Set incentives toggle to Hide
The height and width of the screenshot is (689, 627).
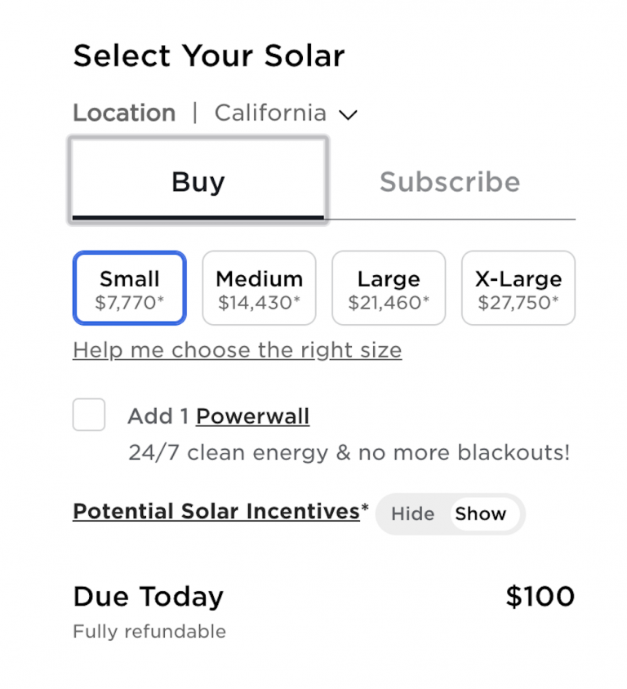click(412, 514)
